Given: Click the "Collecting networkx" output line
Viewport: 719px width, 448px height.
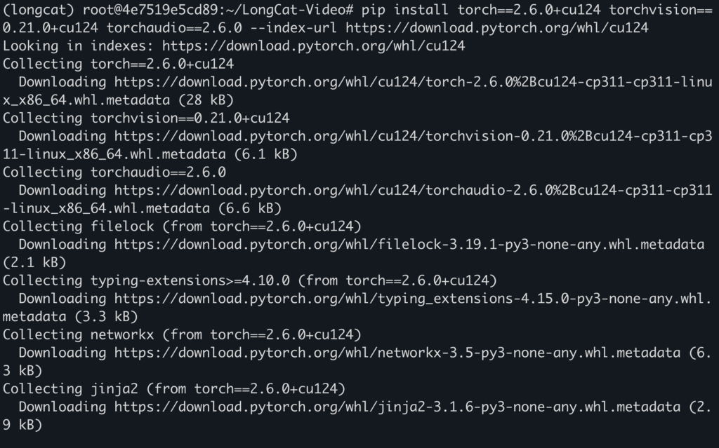Looking at the screenshot, I should point(182,334).
